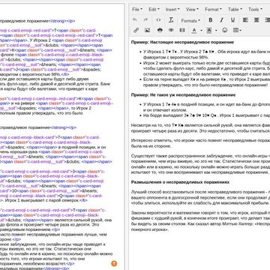Click paragraph starting 'Несмотря на то, что'
The height and width of the screenshot is (270, 270).
(x=200, y=128)
